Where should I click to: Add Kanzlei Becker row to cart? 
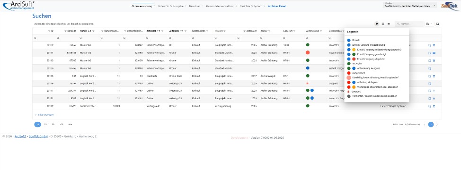tap(434, 106)
